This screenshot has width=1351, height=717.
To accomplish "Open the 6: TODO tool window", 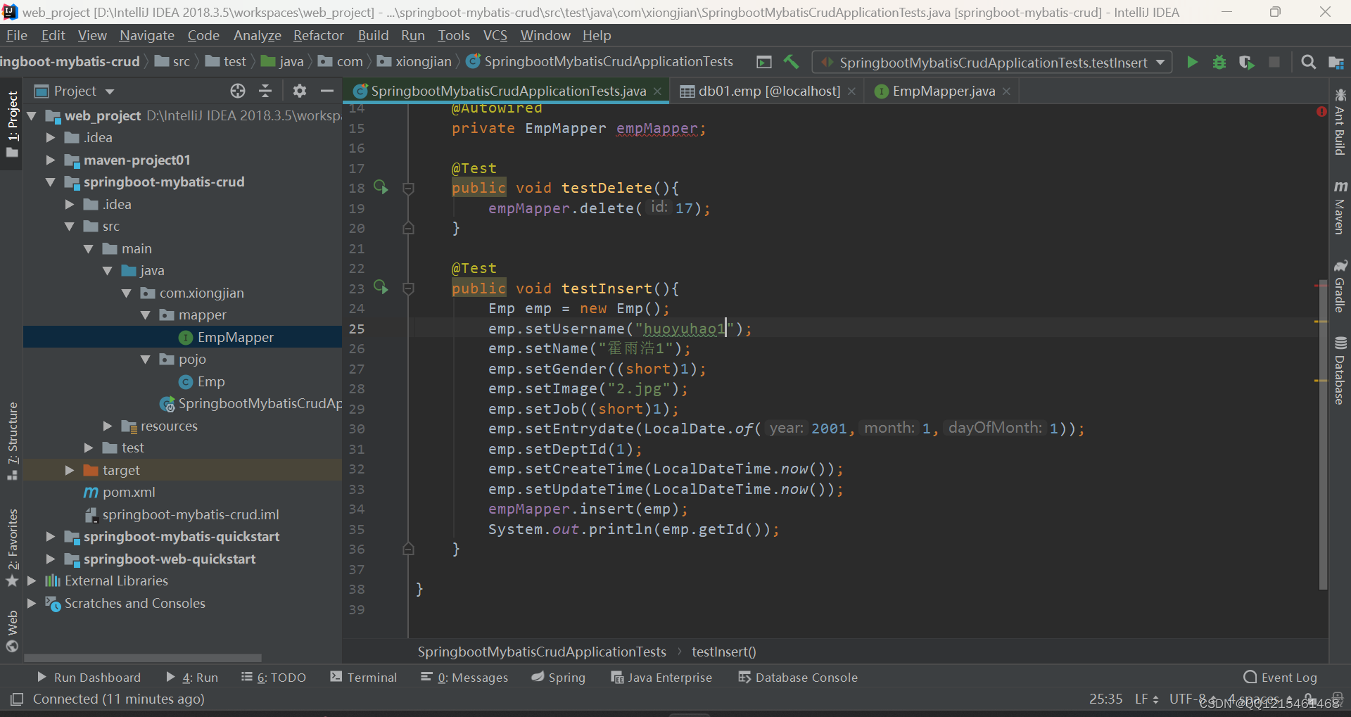I will click(x=274, y=677).
